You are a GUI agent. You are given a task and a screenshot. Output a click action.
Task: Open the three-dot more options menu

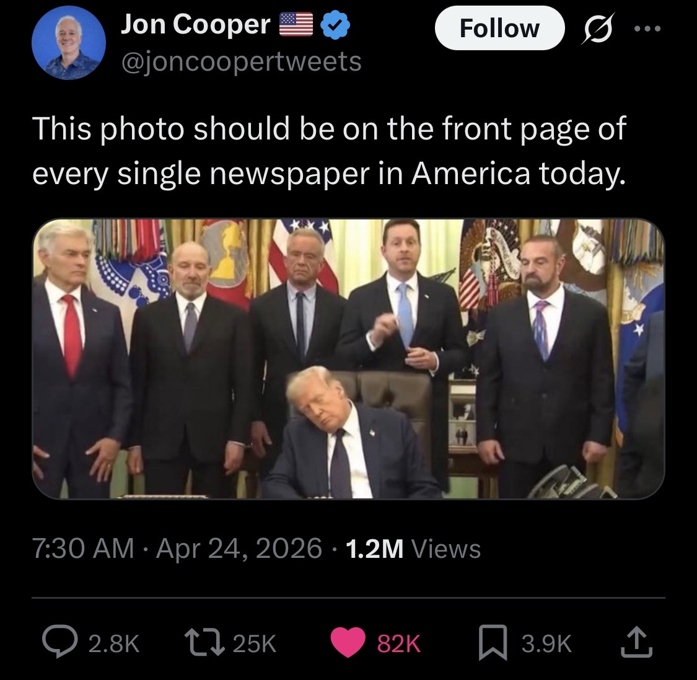pyautogui.click(x=647, y=29)
